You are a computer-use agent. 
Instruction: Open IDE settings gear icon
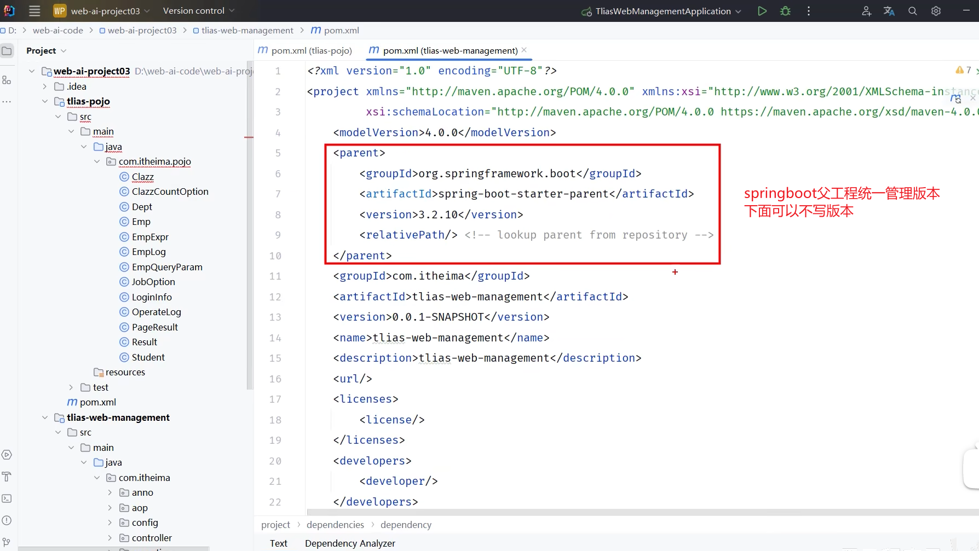(x=936, y=11)
